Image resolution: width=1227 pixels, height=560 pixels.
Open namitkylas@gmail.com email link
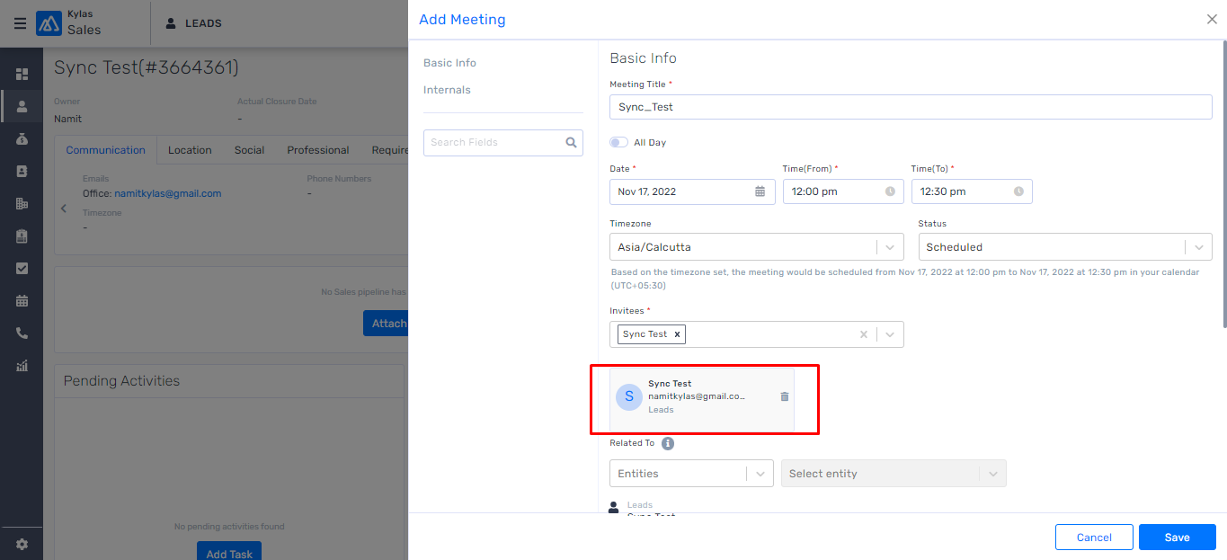tap(167, 193)
